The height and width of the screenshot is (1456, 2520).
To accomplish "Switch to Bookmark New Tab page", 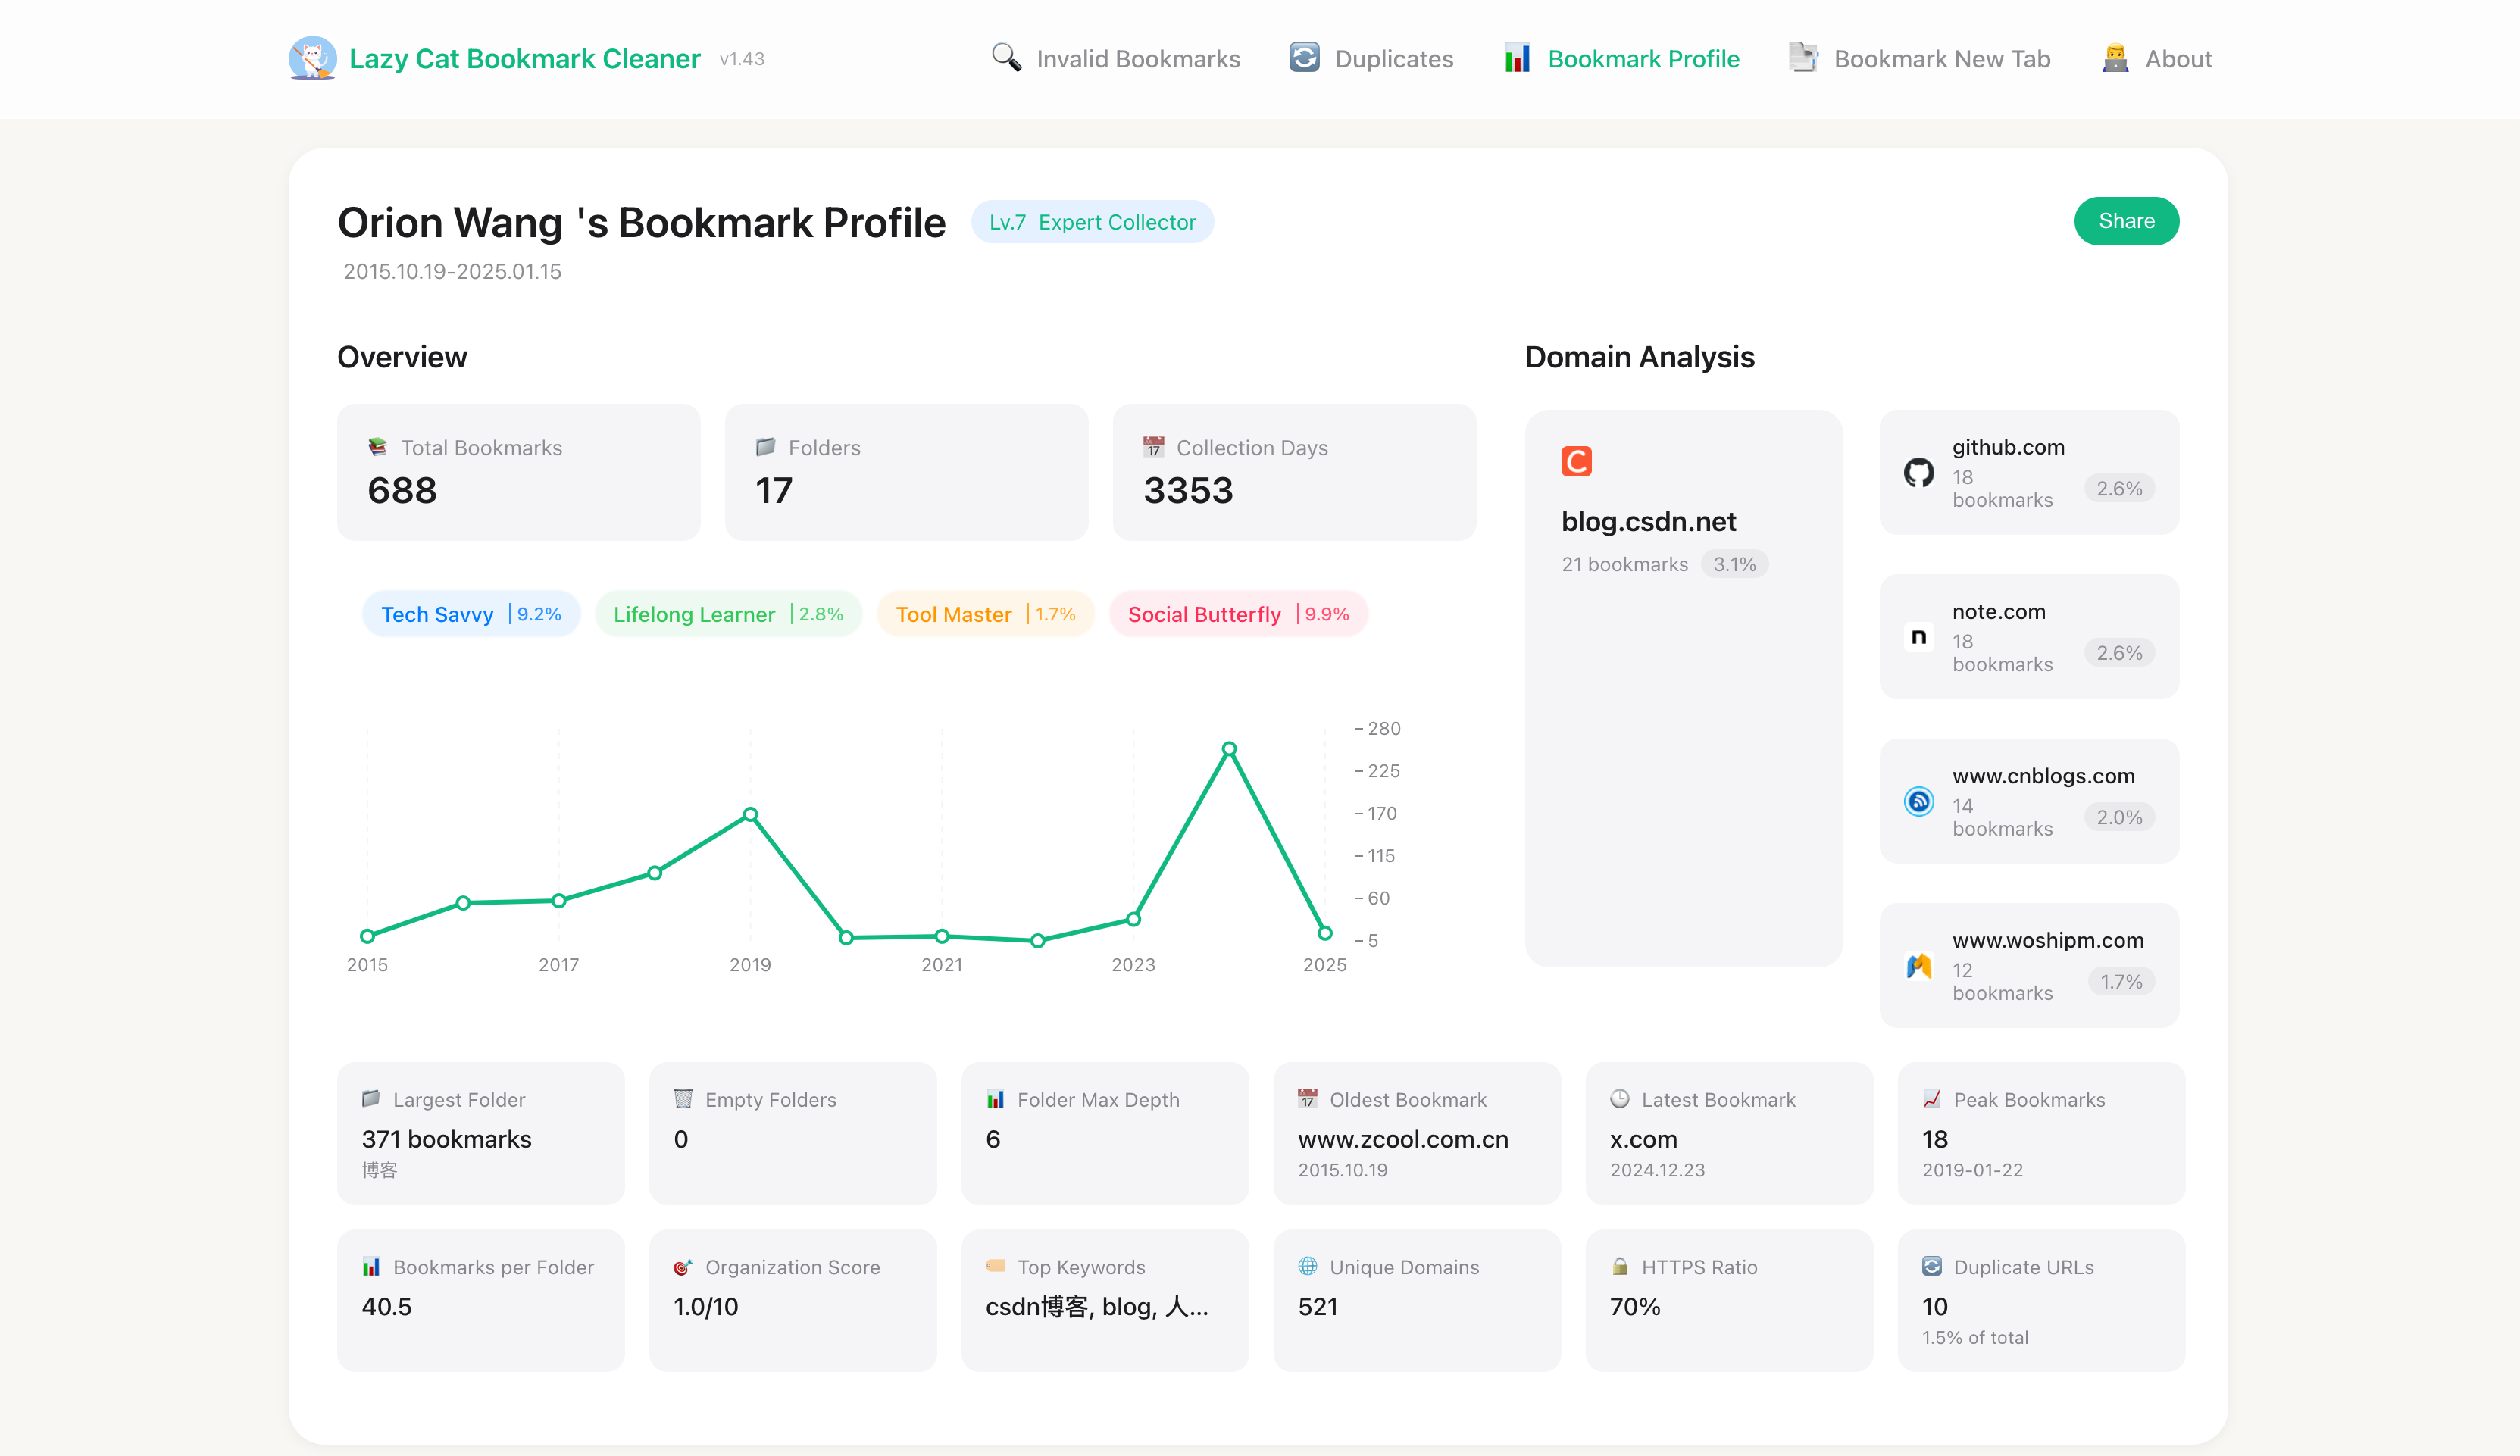I will point(1941,59).
